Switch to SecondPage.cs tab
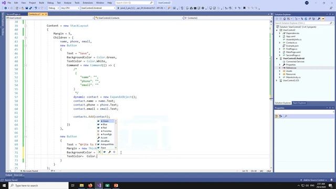The image size is (336, 189). click(x=14, y=14)
